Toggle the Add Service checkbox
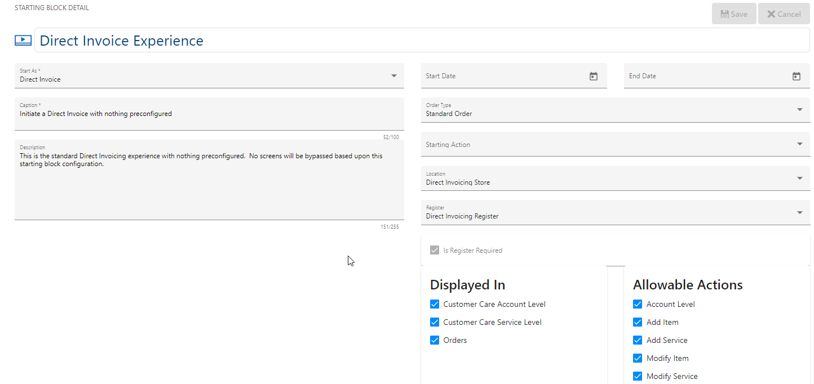This screenshot has height=384, width=814. [638, 340]
